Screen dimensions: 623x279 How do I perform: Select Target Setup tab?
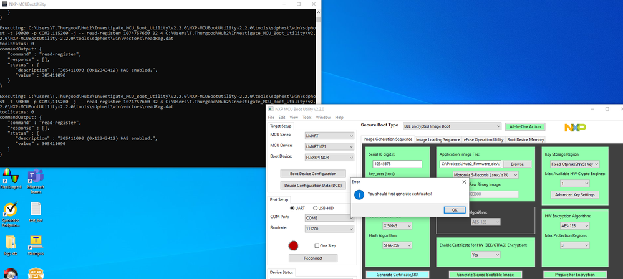[x=281, y=126]
